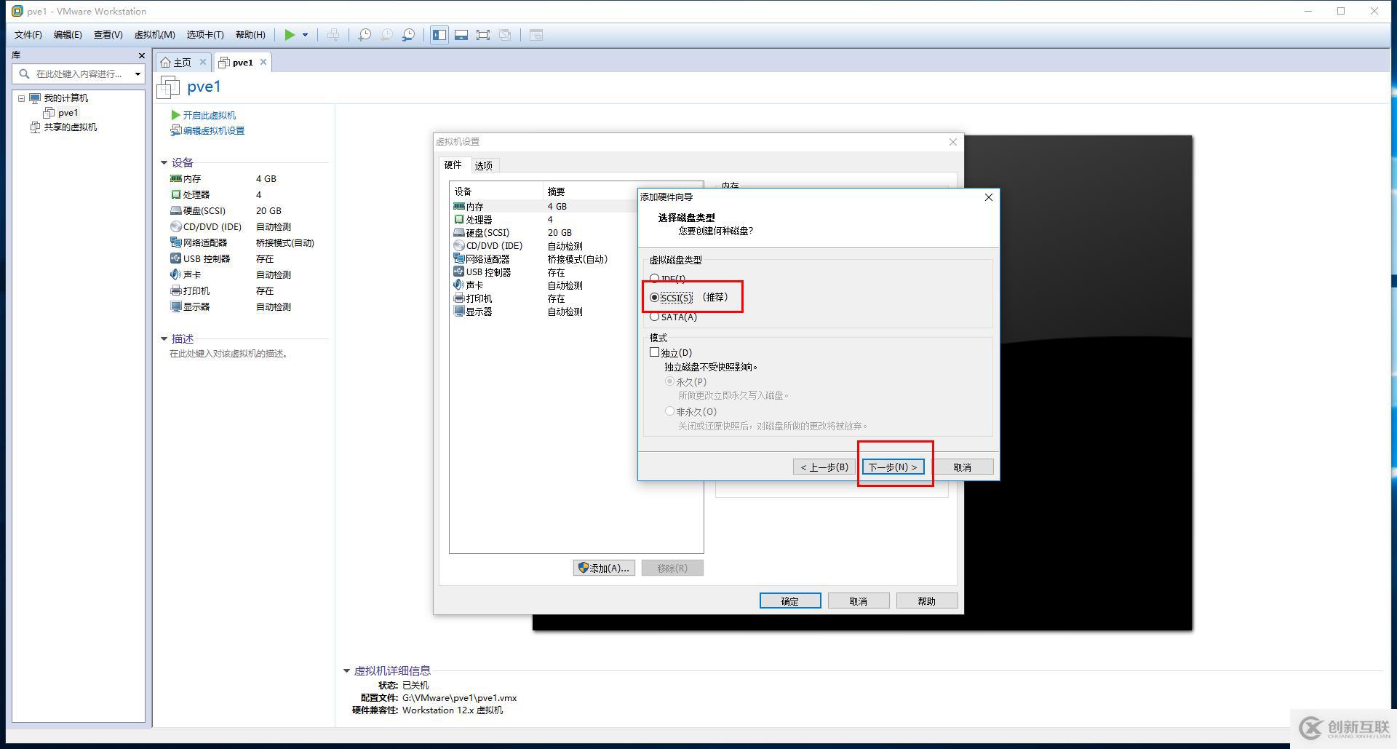
Task: Collapse the 设备 devices section
Action: (164, 162)
